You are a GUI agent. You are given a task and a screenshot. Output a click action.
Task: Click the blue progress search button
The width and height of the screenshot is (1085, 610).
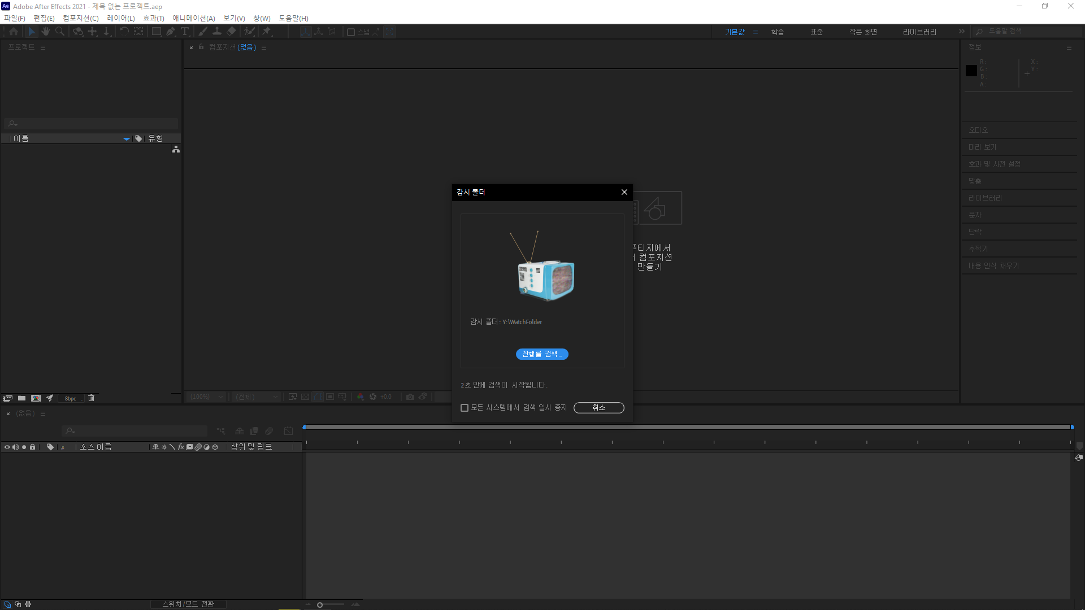[x=542, y=354]
